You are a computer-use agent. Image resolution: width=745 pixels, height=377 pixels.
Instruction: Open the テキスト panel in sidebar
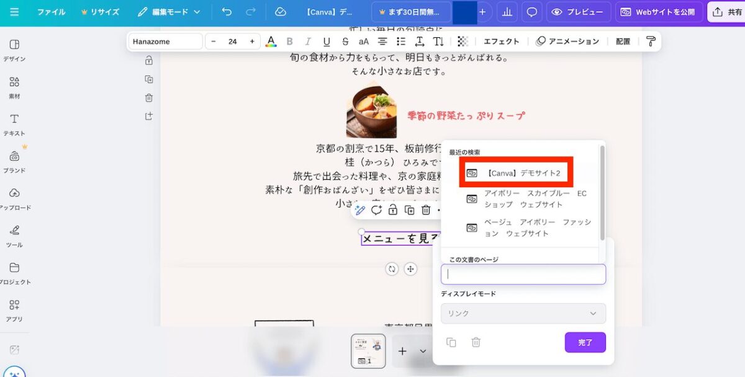[x=14, y=123]
